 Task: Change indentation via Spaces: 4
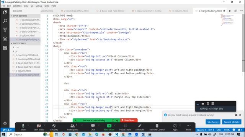[201, 130]
